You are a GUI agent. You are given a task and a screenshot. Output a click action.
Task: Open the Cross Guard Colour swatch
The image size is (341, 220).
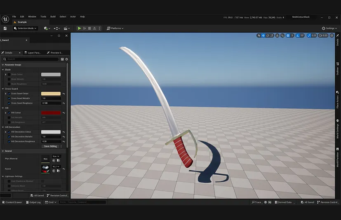click(51, 94)
